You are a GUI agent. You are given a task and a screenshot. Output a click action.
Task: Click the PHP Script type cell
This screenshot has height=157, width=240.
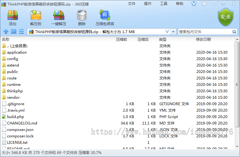[x=169, y=117]
